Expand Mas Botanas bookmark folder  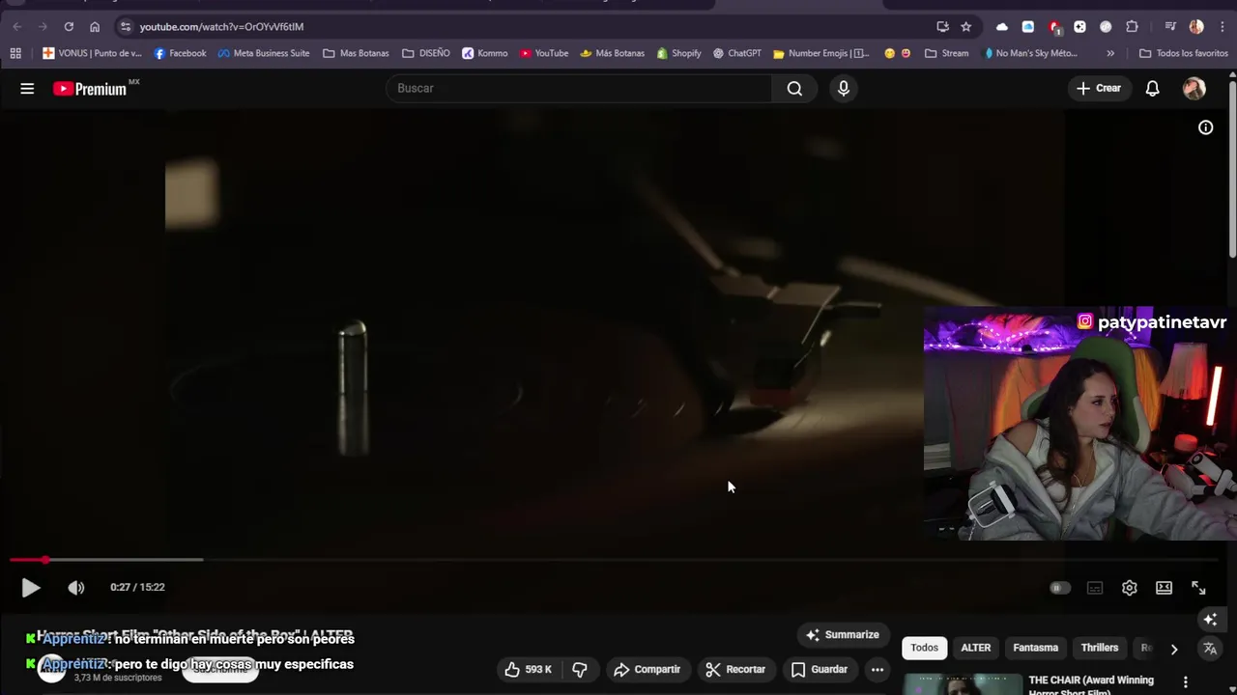tap(356, 53)
